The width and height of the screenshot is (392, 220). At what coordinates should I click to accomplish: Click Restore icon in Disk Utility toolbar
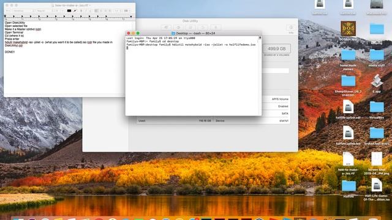[203, 27]
